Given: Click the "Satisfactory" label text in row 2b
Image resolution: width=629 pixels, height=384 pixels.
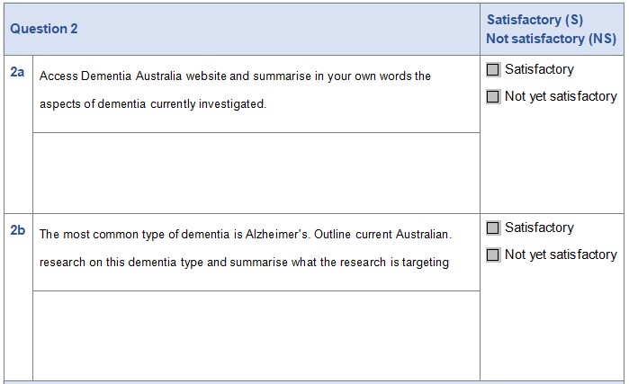Looking at the screenshot, I should [x=539, y=228].
